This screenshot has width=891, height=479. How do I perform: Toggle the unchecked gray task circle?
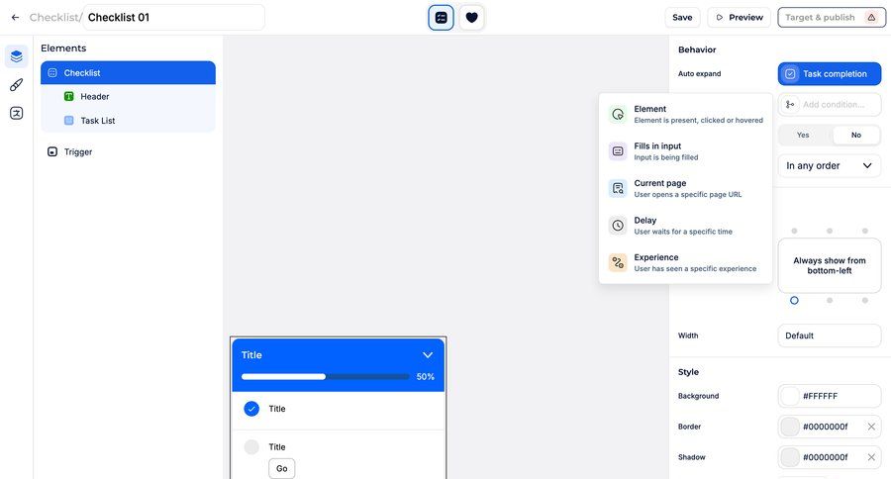251,447
